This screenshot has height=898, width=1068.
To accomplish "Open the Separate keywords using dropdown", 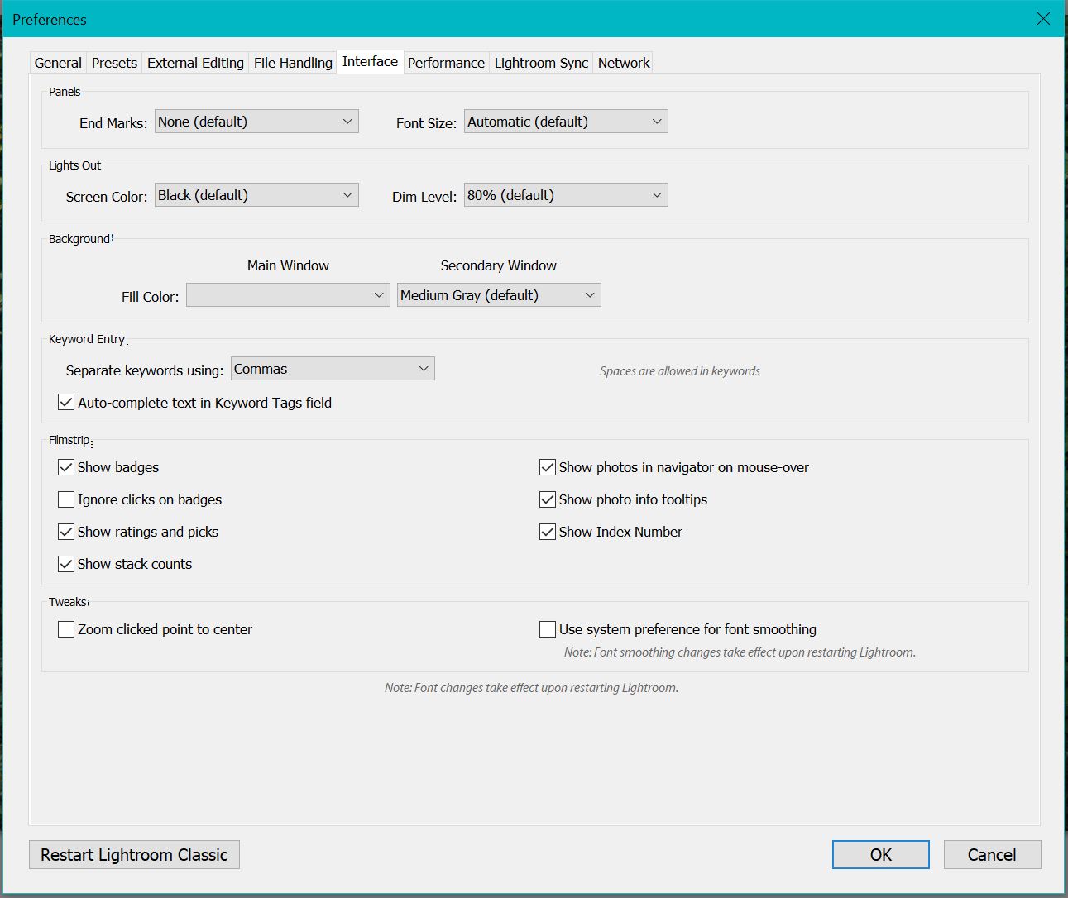I will point(332,368).
